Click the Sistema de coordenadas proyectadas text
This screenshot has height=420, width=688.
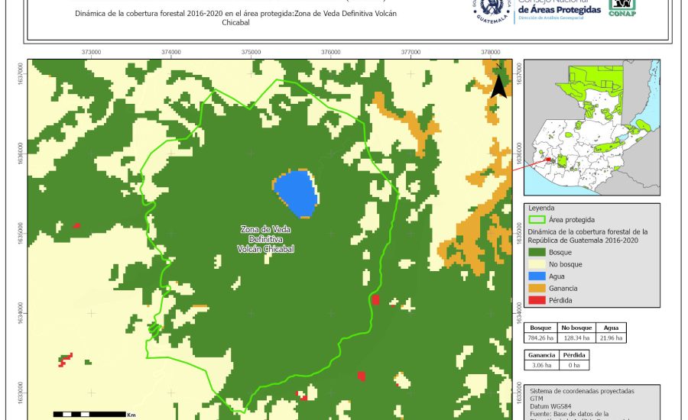click(582, 389)
